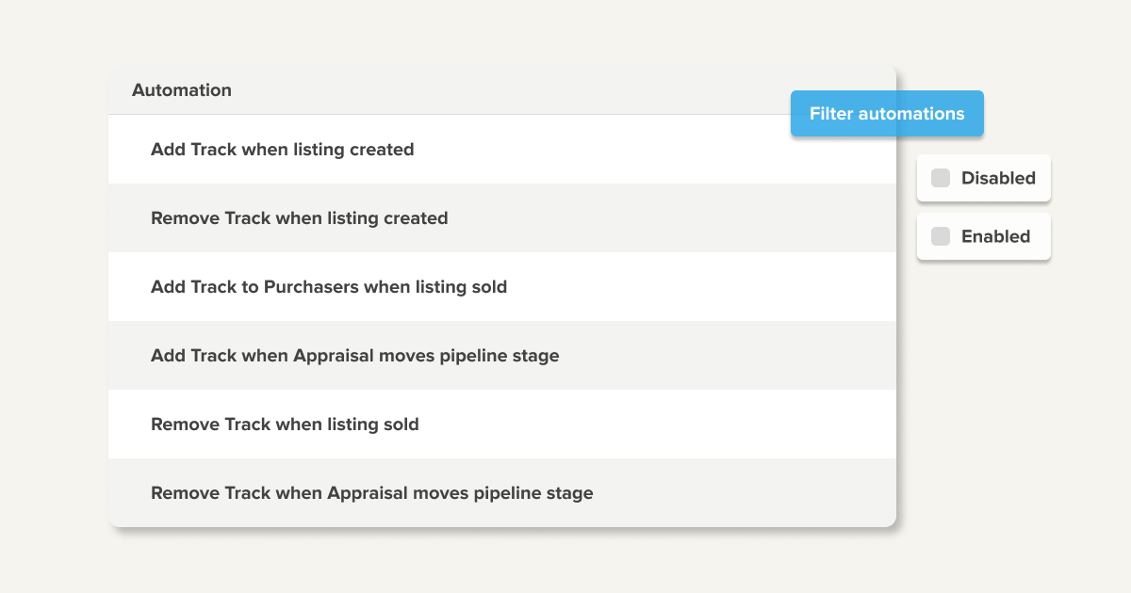1131x593 pixels.
Task: Show only enabled automations via the Enabled chip
Action: click(983, 236)
